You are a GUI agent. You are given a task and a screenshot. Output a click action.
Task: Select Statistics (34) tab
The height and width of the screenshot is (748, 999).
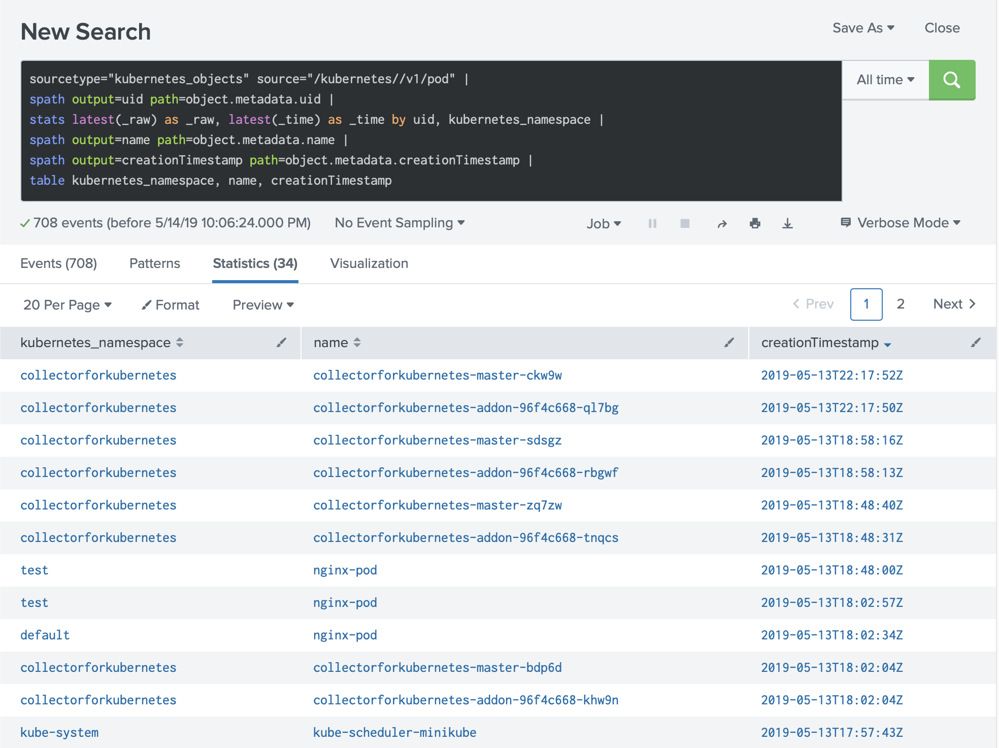255,263
